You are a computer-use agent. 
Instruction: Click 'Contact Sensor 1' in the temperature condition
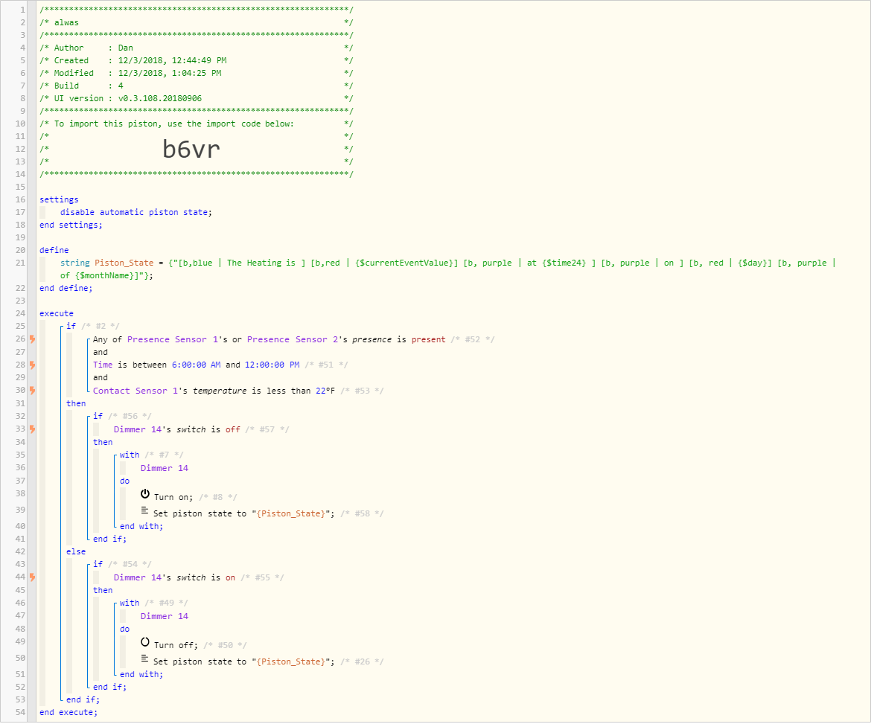coord(135,391)
